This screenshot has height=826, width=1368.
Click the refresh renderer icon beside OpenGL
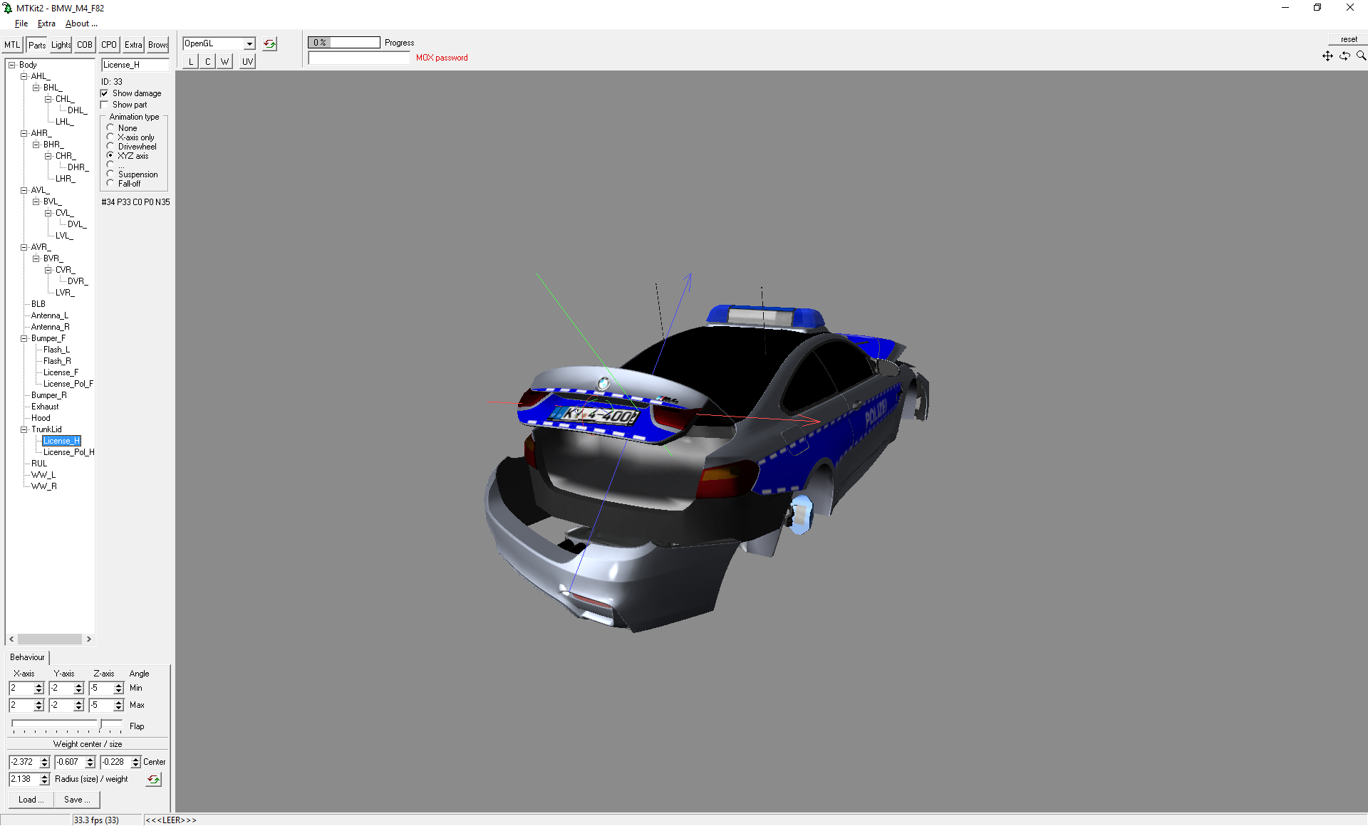[x=269, y=44]
